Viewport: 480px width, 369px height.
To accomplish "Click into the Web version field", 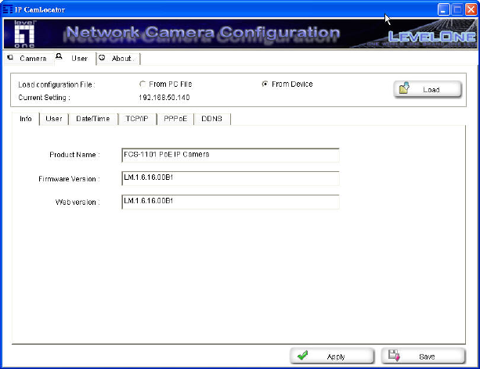I will coord(229,202).
